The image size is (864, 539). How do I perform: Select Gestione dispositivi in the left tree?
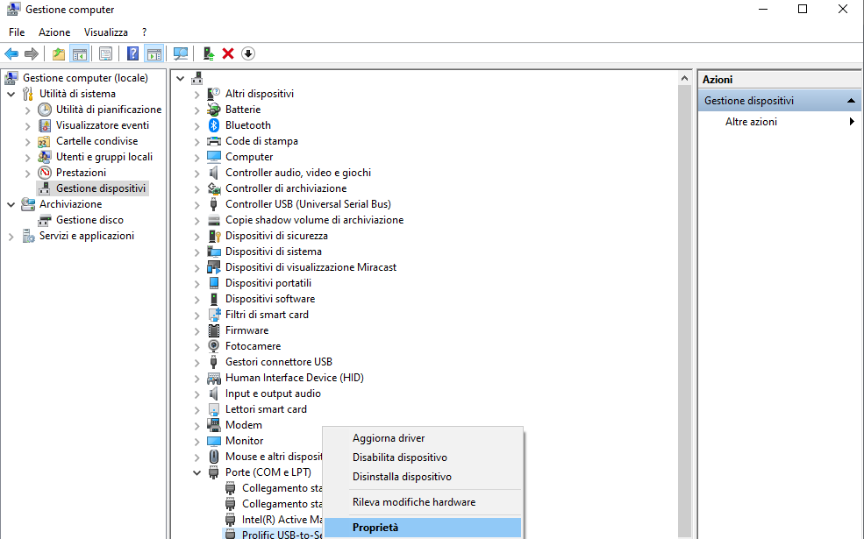(x=101, y=188)
